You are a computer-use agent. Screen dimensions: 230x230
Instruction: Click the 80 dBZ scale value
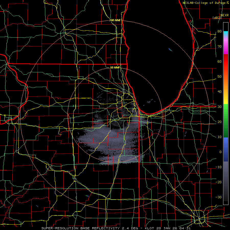coord(220,31)
